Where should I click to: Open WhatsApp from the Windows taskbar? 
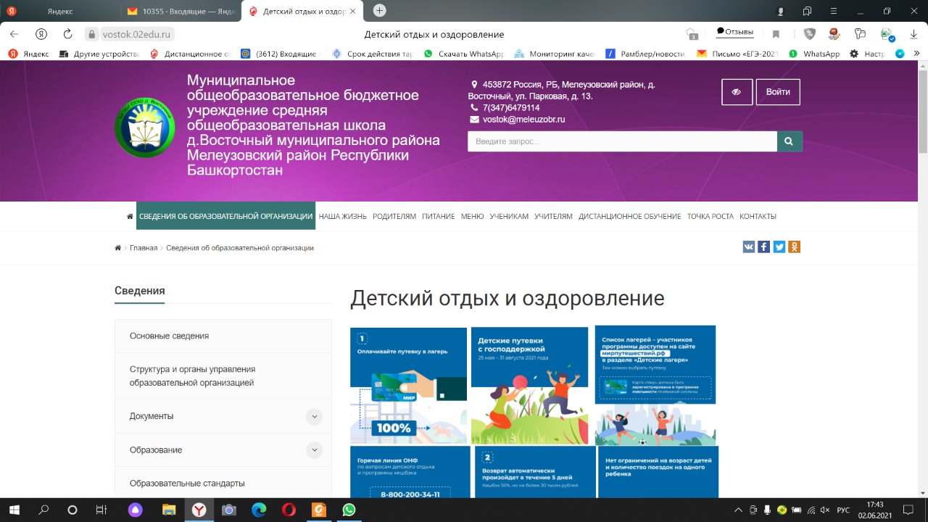click(349, 510)
